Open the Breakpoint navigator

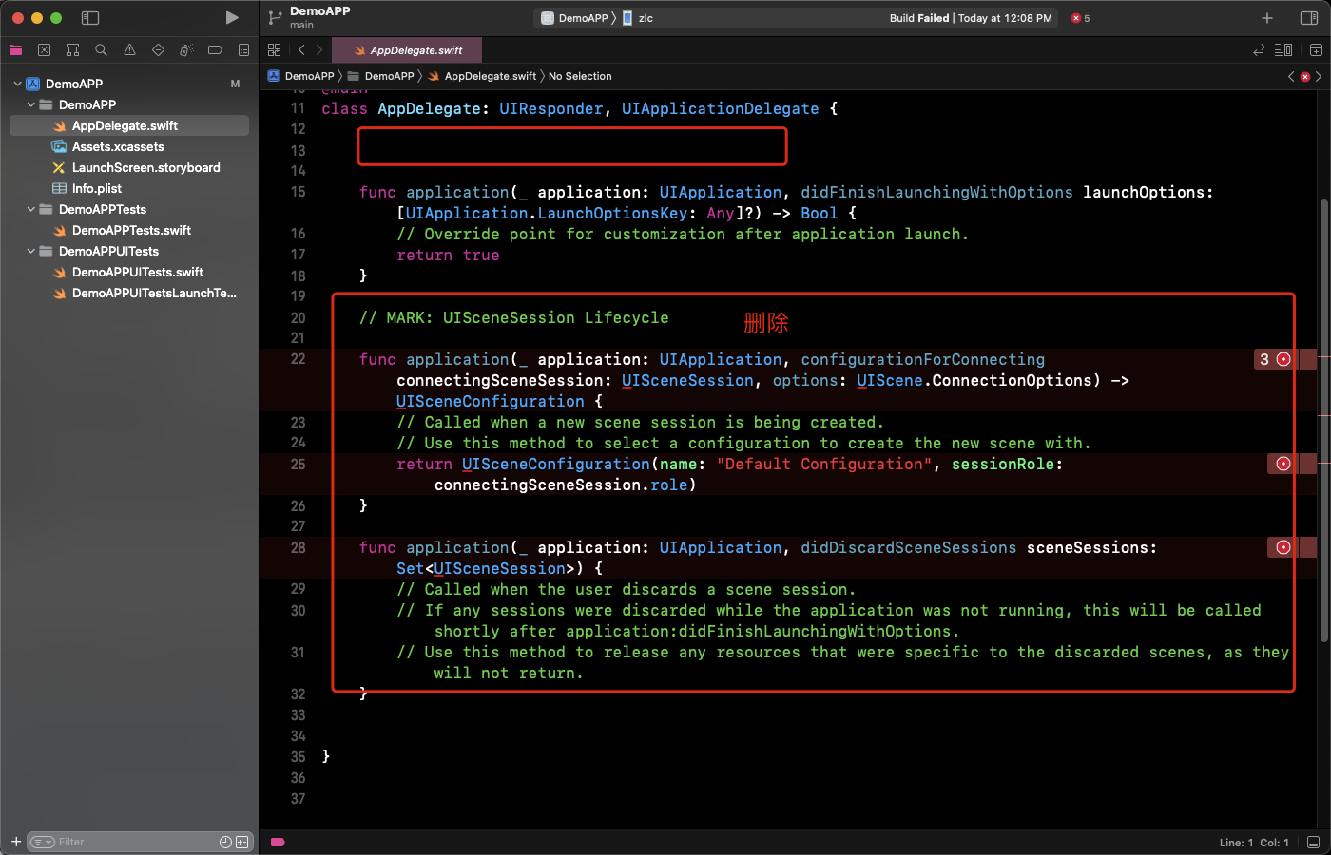215,50
